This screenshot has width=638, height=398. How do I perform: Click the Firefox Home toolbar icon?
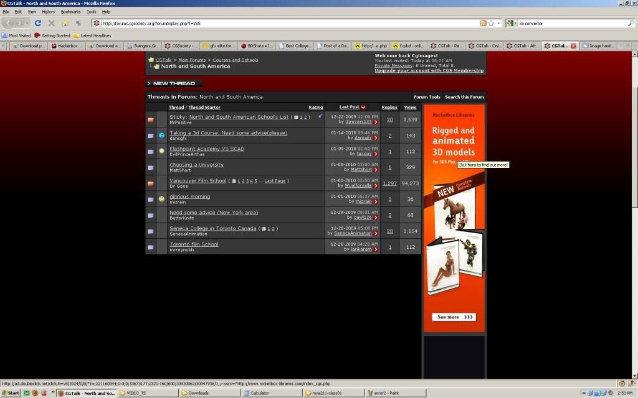pyautogui.click(x=65, y=23)
